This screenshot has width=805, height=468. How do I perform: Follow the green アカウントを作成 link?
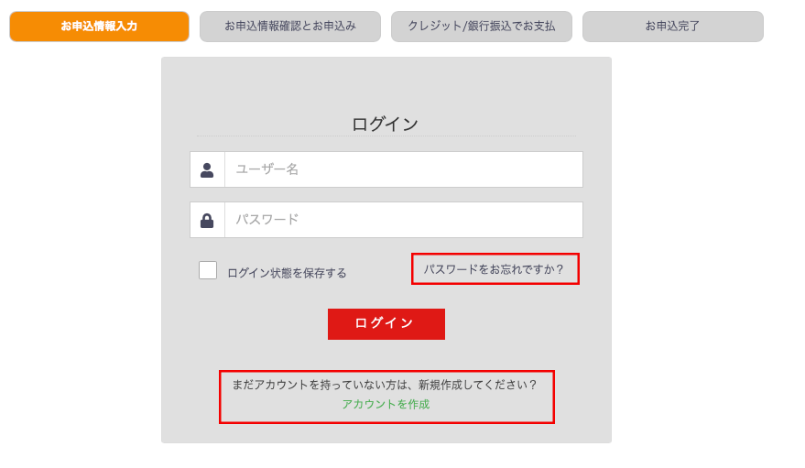[386, 405]
